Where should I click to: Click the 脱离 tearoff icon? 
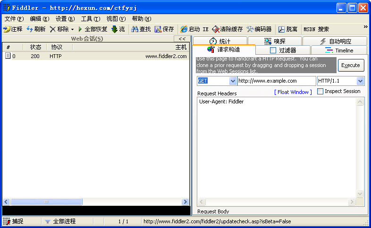coord(282,29)
